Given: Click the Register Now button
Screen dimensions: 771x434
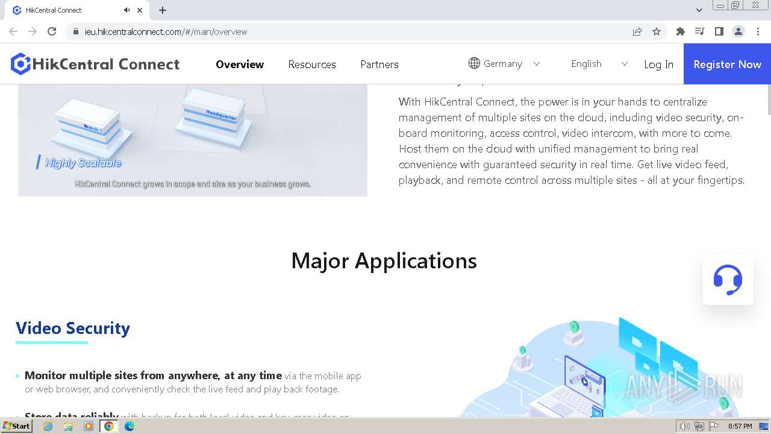Looking at the screenshot, I should tap(727, 64).
